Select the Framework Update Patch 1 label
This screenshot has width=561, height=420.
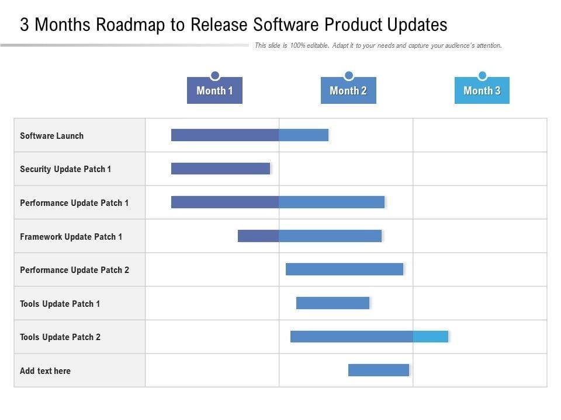point(71,237)
